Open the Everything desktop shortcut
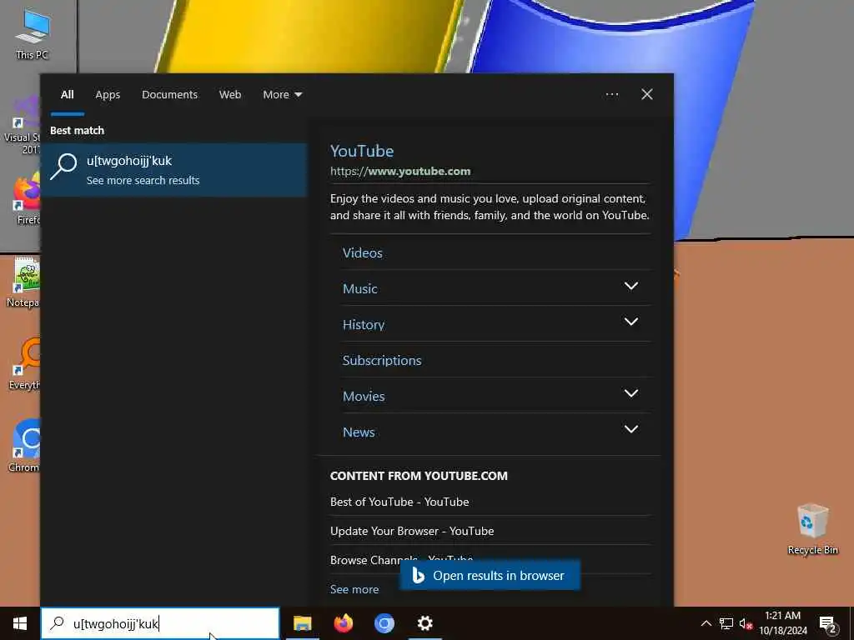This screenshot has height=640, width=854. point(24,363)
